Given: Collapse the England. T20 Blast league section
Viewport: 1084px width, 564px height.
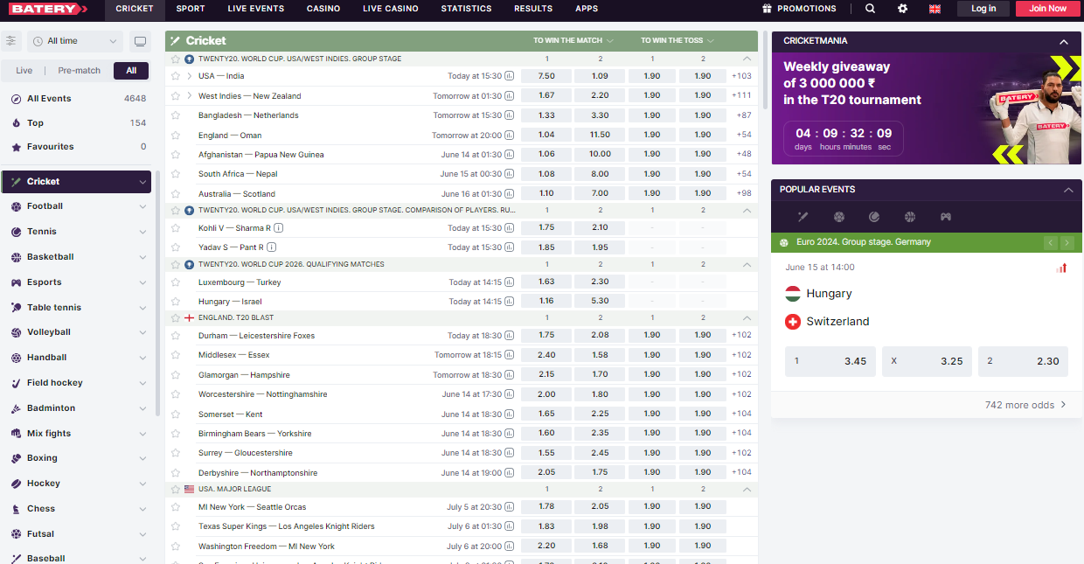Looking at the screenshot, I should [x=747, y=318].
